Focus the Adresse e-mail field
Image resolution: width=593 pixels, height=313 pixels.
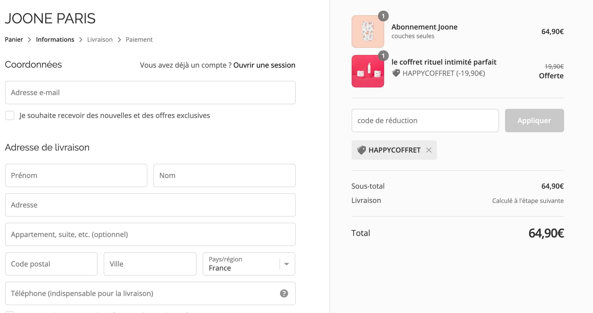[150, 93]
